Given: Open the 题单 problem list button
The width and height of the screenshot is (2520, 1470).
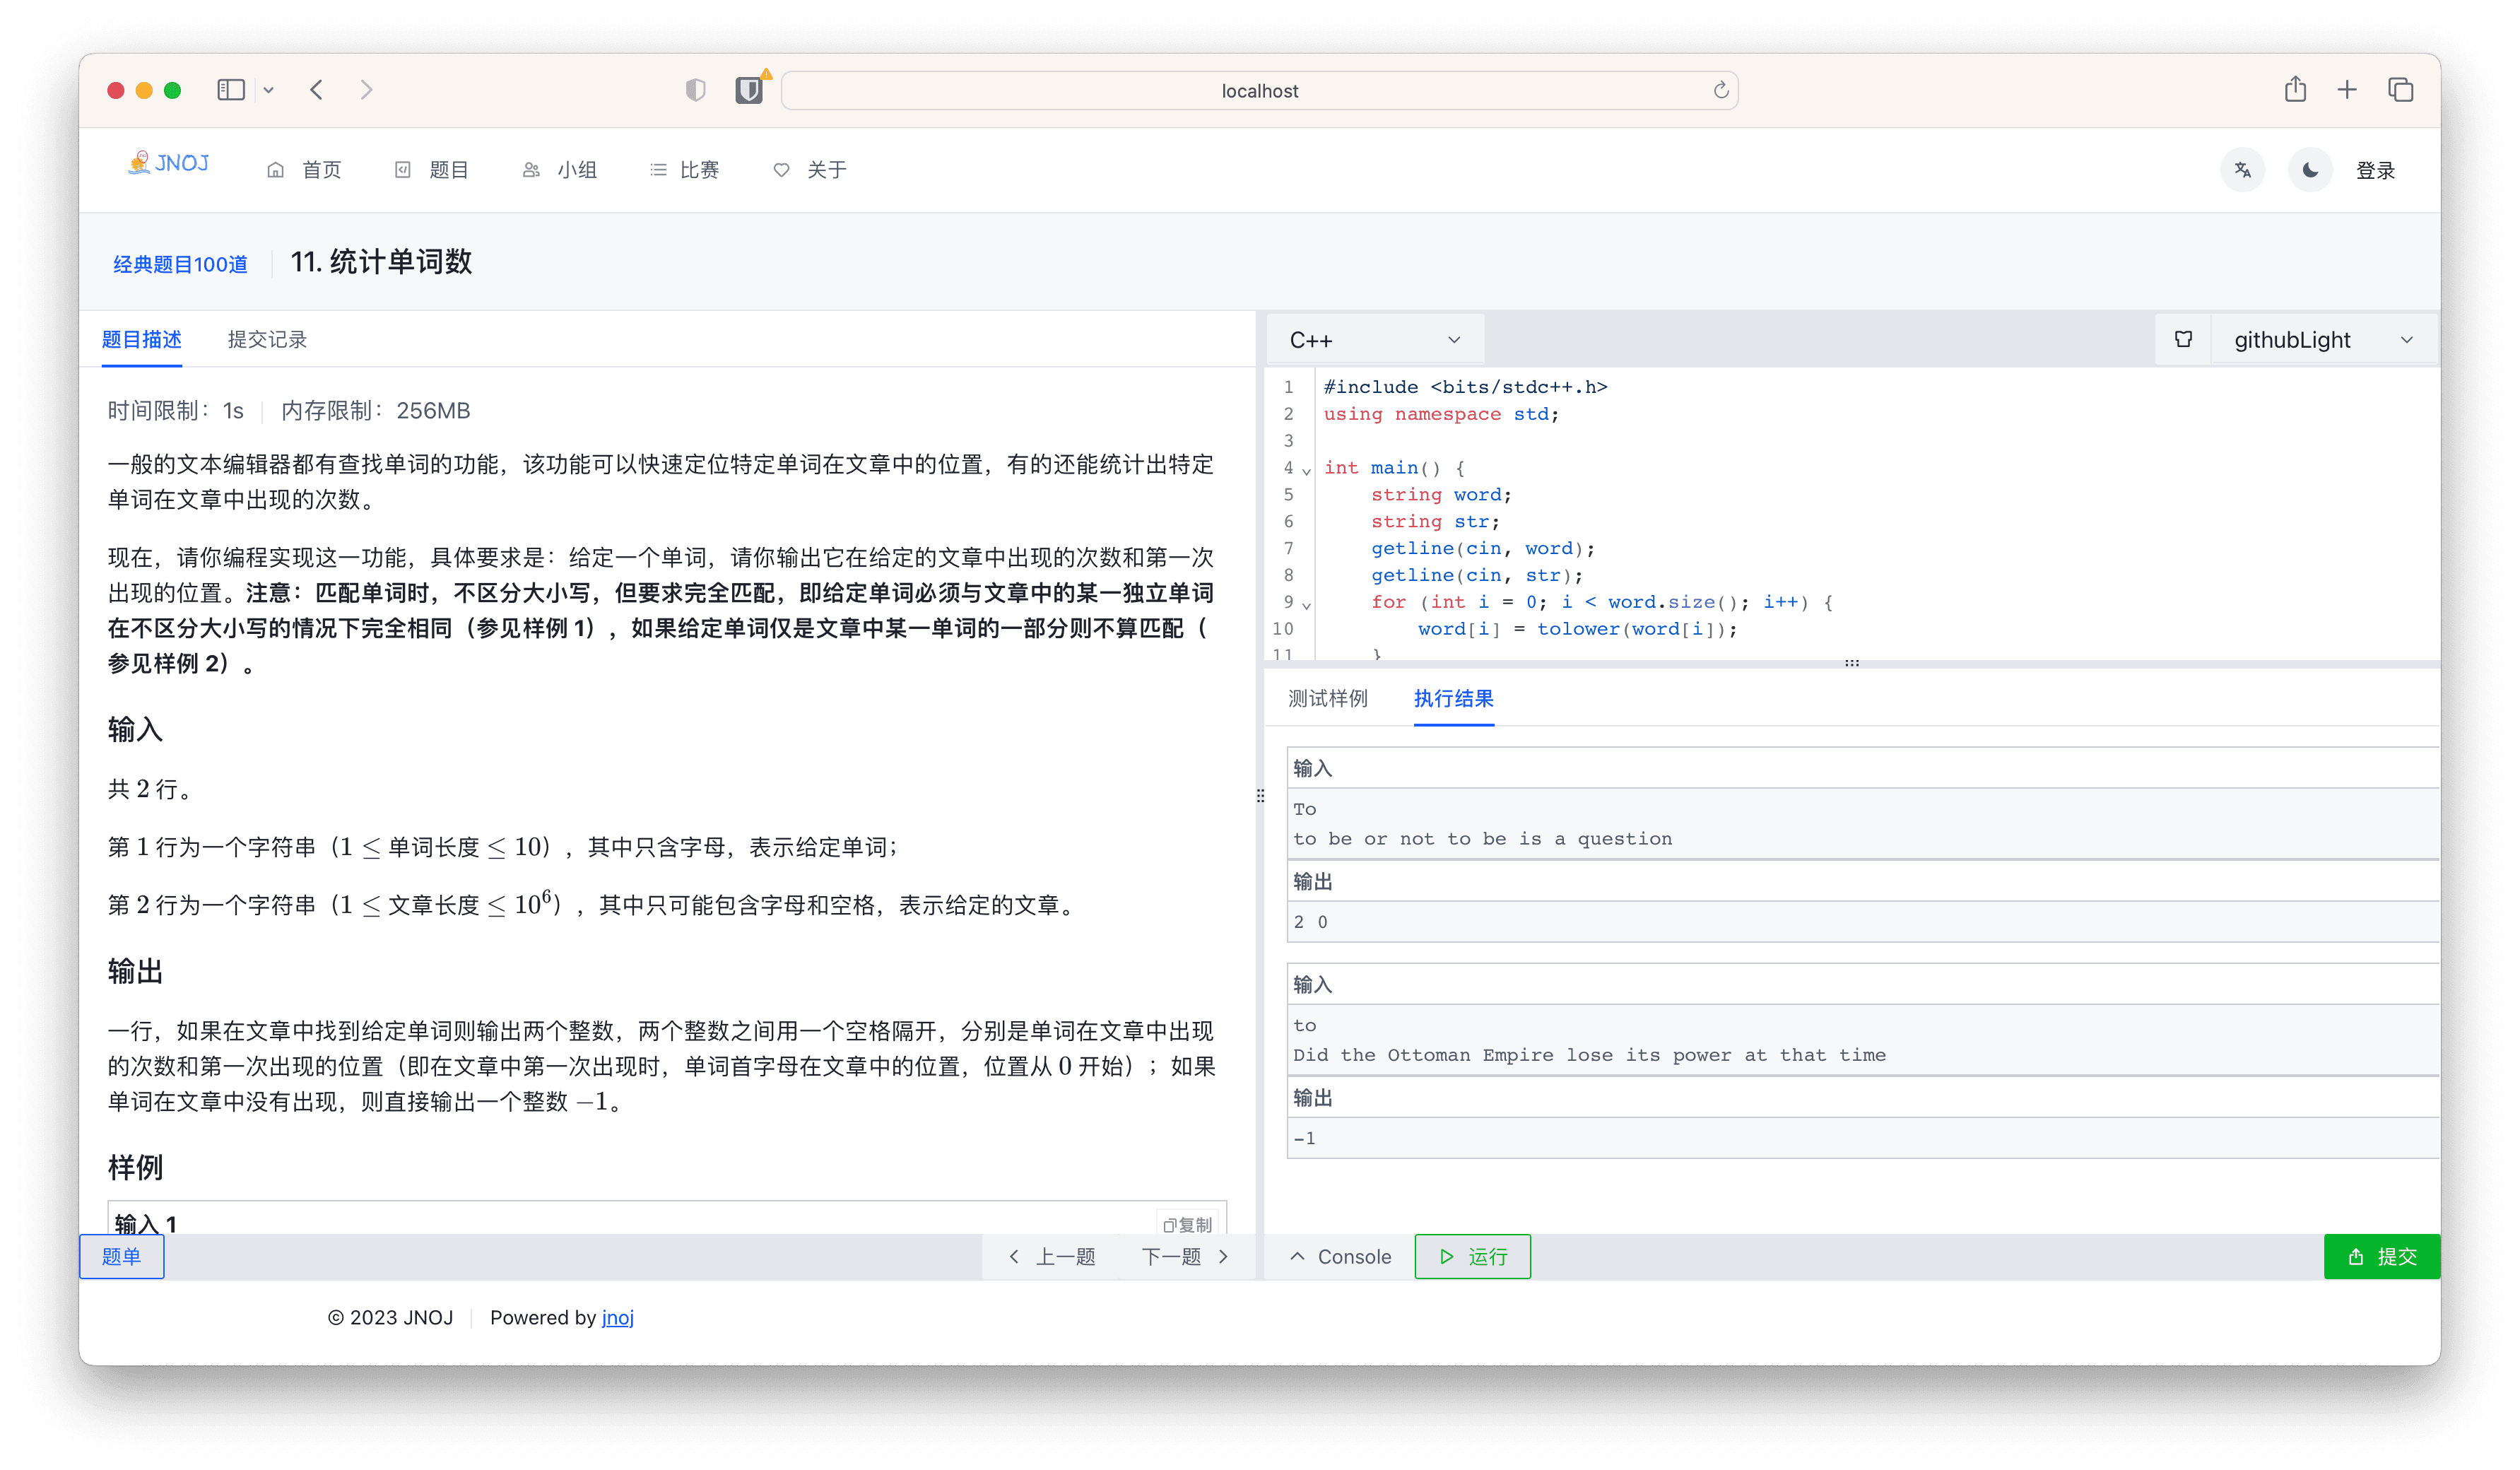Looking at the screenshot, I should 122,1256.
